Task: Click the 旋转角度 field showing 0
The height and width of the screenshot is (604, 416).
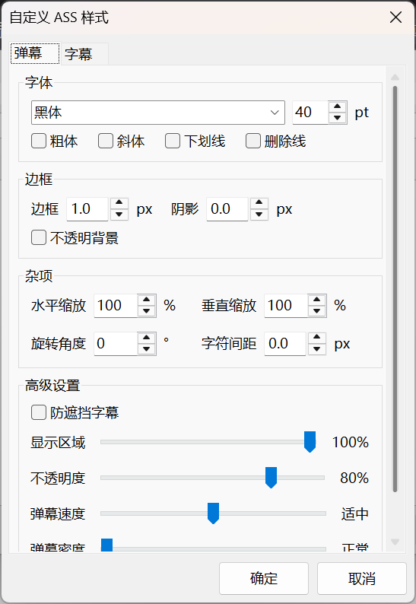Action: tap(115, 344)
